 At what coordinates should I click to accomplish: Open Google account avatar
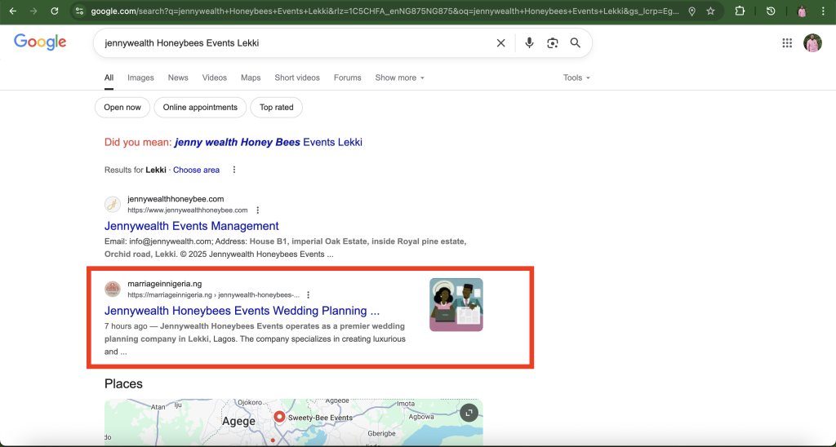[x=812, y=43]
